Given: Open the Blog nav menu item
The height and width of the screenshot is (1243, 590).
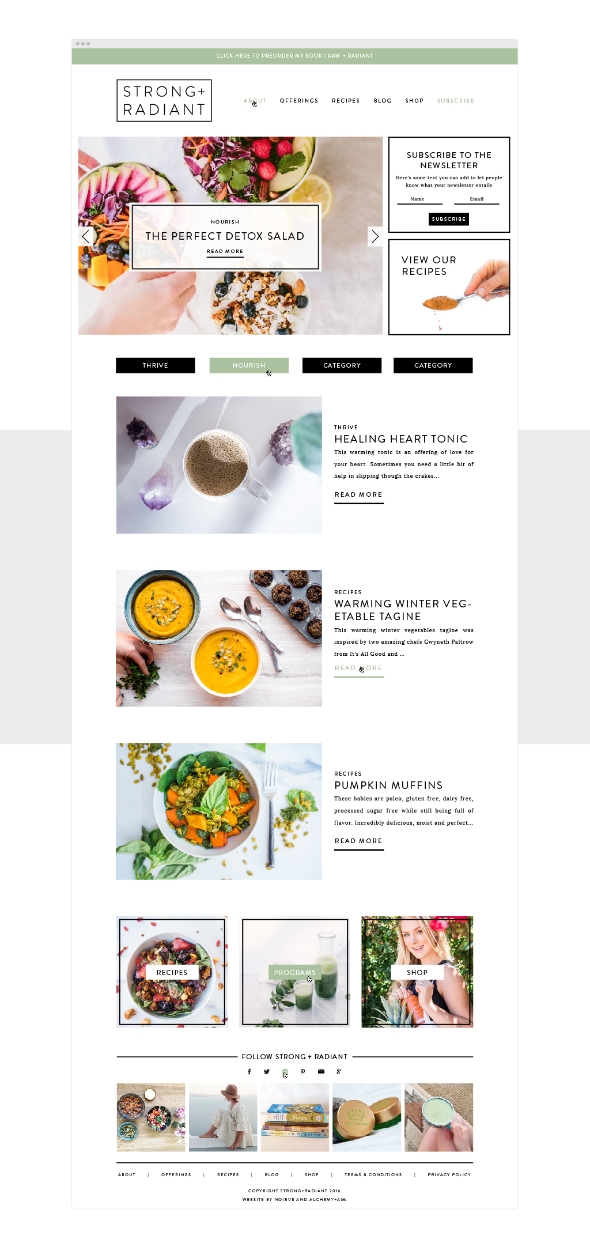Looking at the screenshot, I should (383, 101).
